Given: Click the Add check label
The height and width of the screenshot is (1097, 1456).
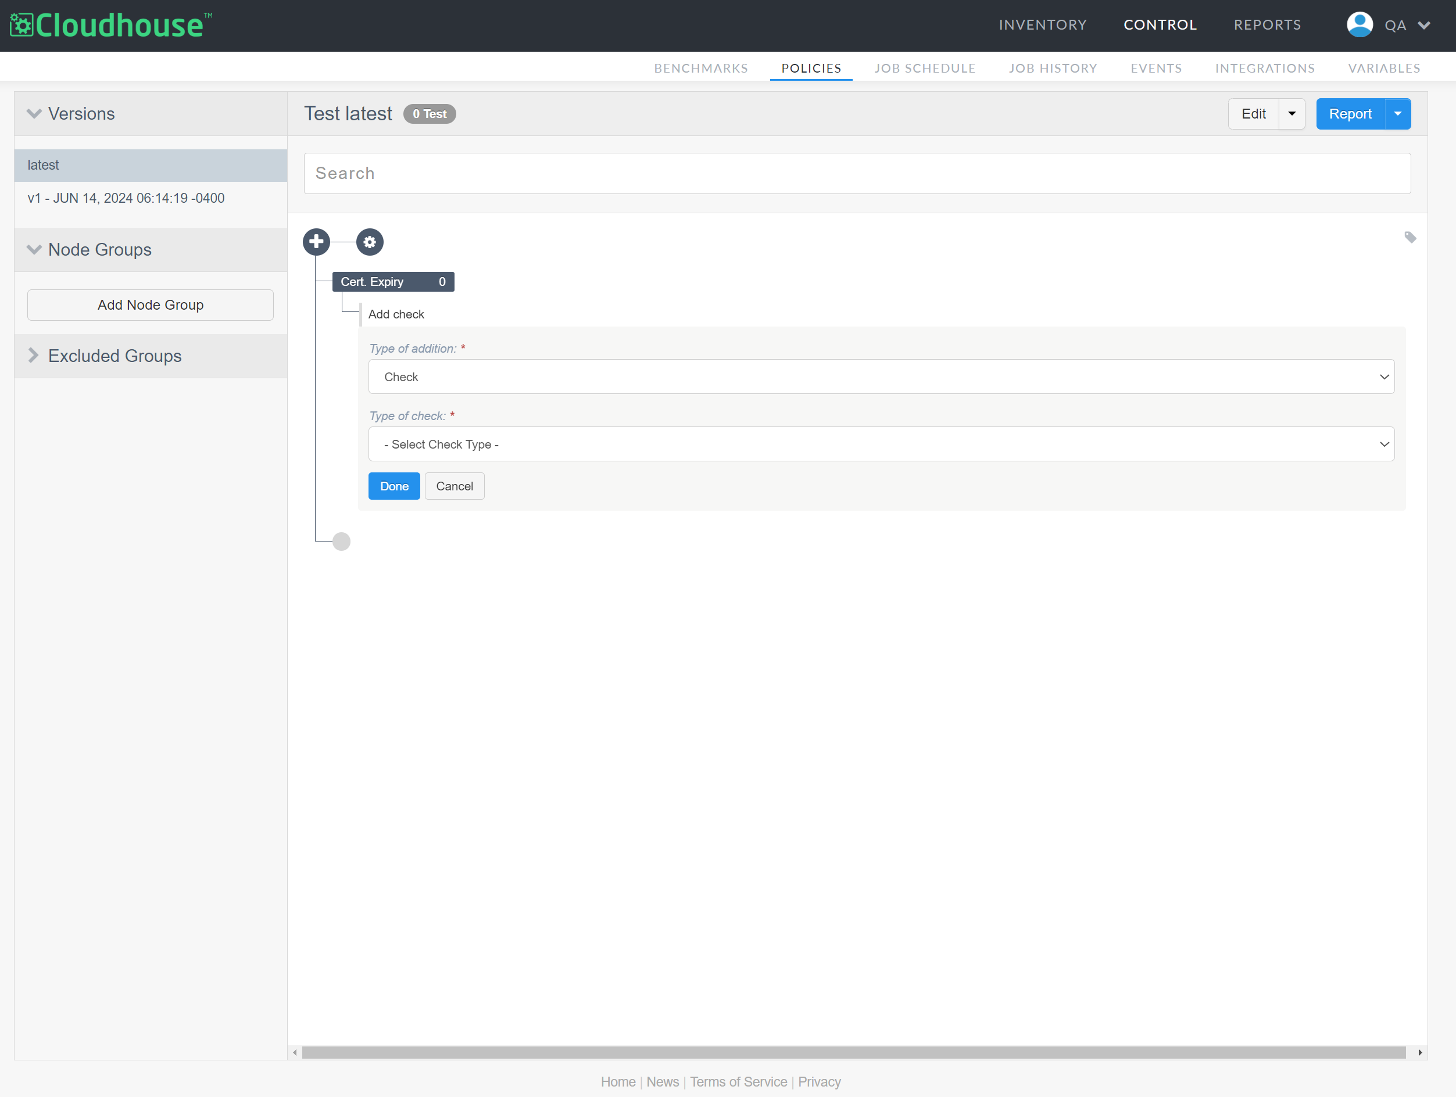Looking at the screenshot, I should [396, 314].
